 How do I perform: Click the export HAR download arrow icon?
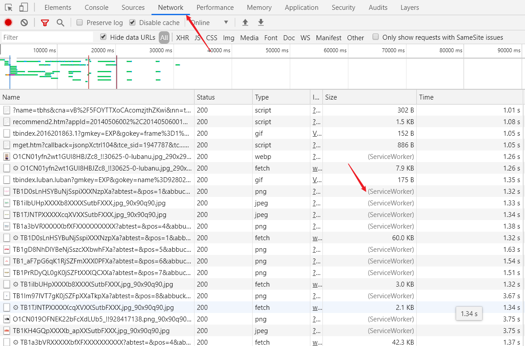point(261,22)
